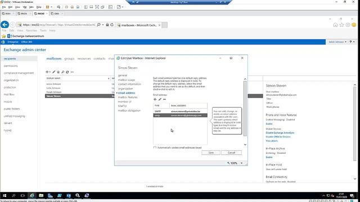The image size is (360, 202).
Task: Switch to the contacts tab
Action: [100, 58]
